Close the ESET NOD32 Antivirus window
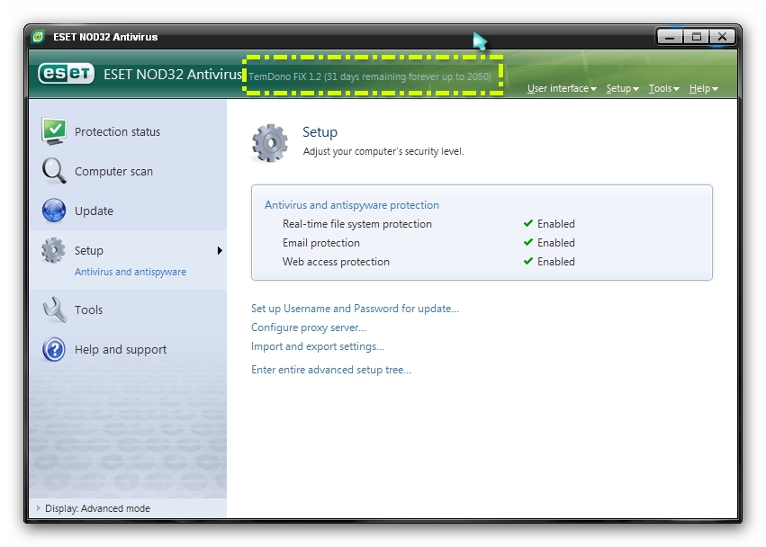The height and width of the screenshot is (547, 766). tap(723, 37)
